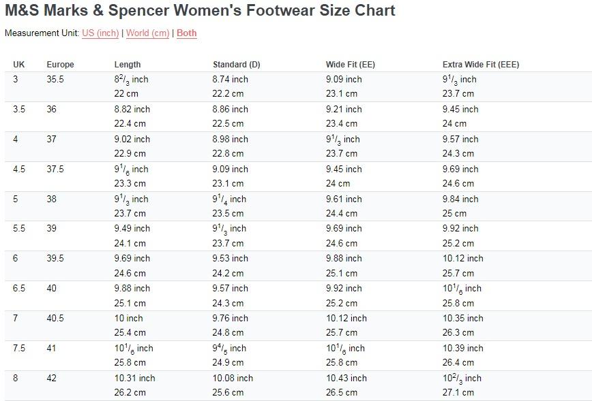Click the 10 inch length value
Screen dimensions: 592x401
click(x=129, y=318)
